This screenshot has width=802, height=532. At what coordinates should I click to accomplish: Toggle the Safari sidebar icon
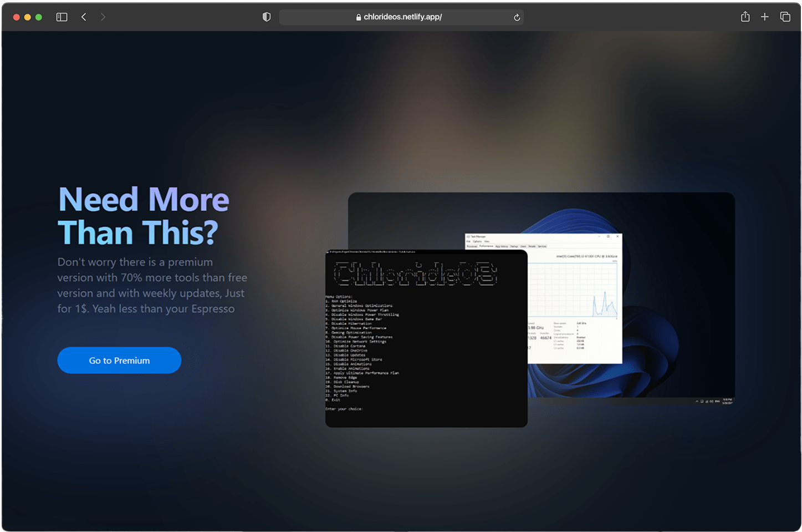tap(62, 17)
